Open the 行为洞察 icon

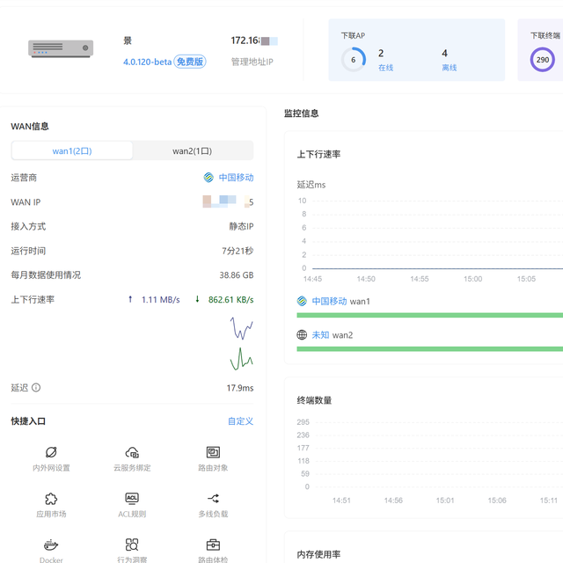[132, 545]
